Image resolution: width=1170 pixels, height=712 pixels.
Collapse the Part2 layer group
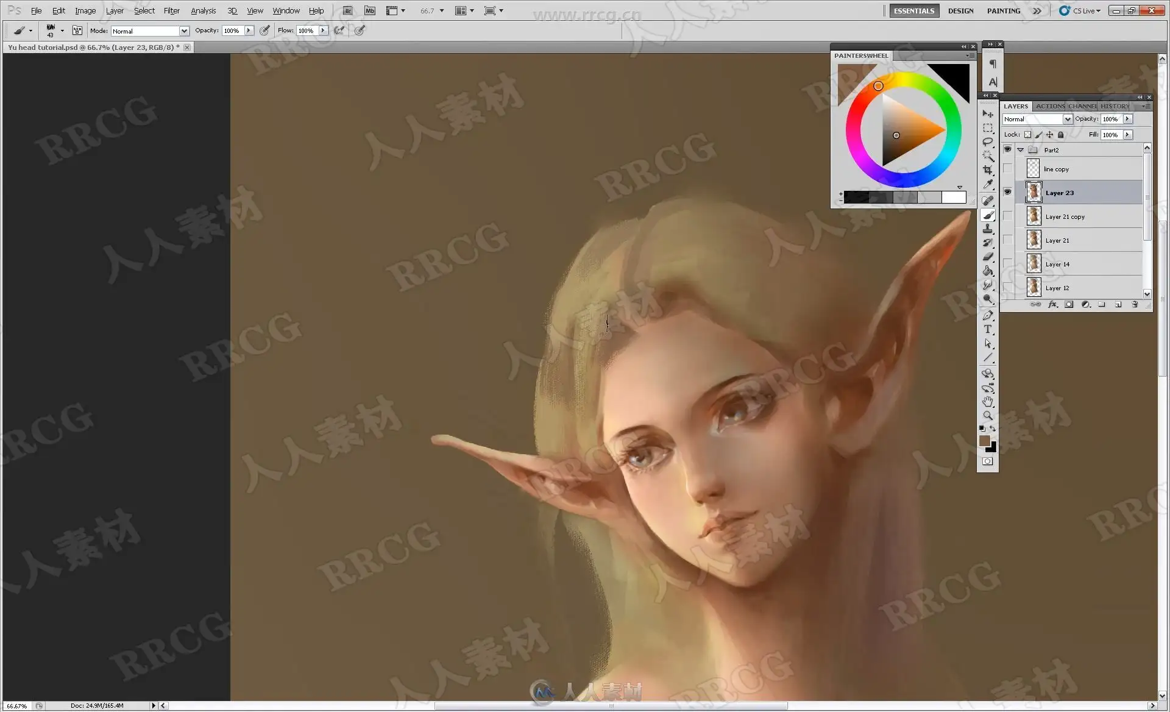pos(1021,149)
